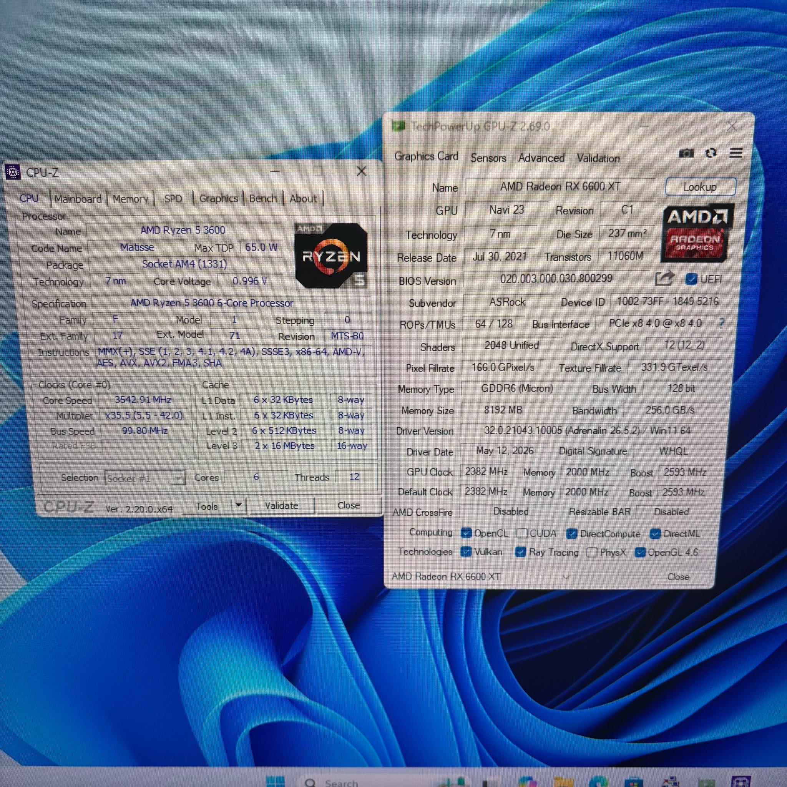Image resolution: width=787 pixels, height=787 pixels.
Task: Click the Driver Version 32.0.21043.10005 field
Action: point(587,430)
